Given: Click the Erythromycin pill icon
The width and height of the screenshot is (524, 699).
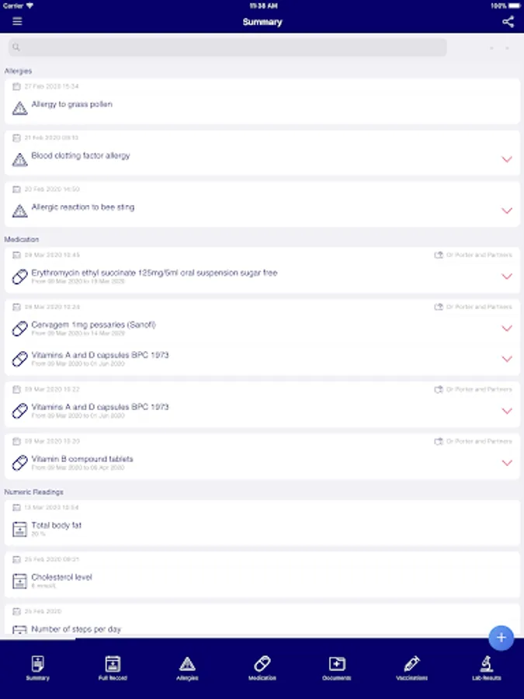Looking at the screenshot, I should [x=20, y=276].
